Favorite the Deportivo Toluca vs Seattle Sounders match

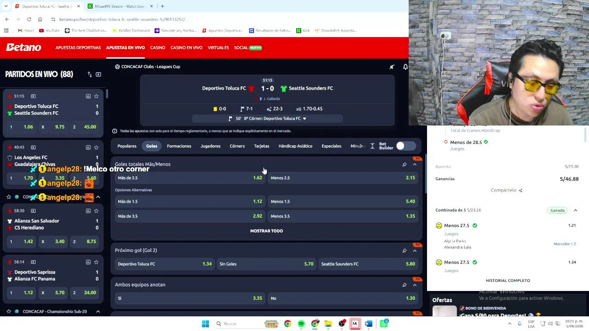96,96
